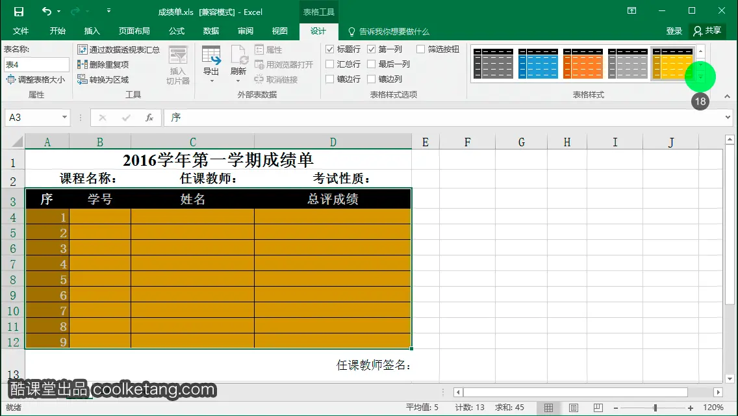Toggle the 标题行 checkbox

[330, 49]
